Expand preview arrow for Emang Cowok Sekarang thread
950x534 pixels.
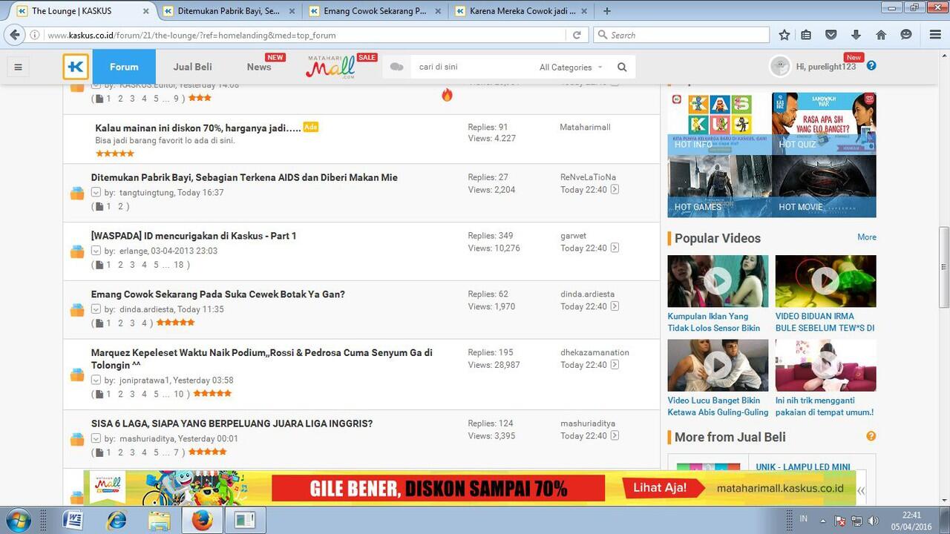tap(96, 309)
